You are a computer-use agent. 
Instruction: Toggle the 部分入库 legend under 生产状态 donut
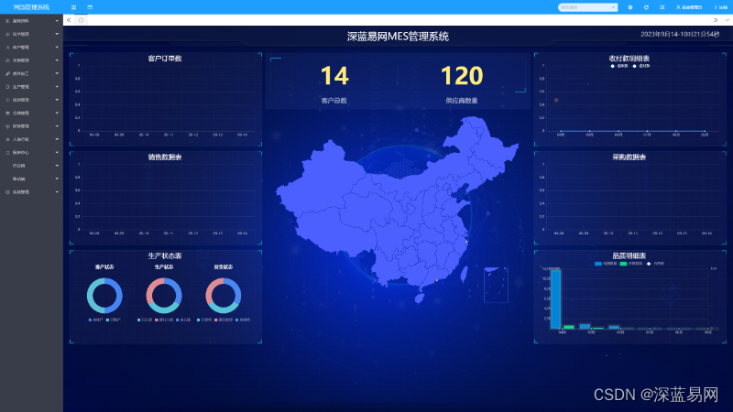(164, 320)
